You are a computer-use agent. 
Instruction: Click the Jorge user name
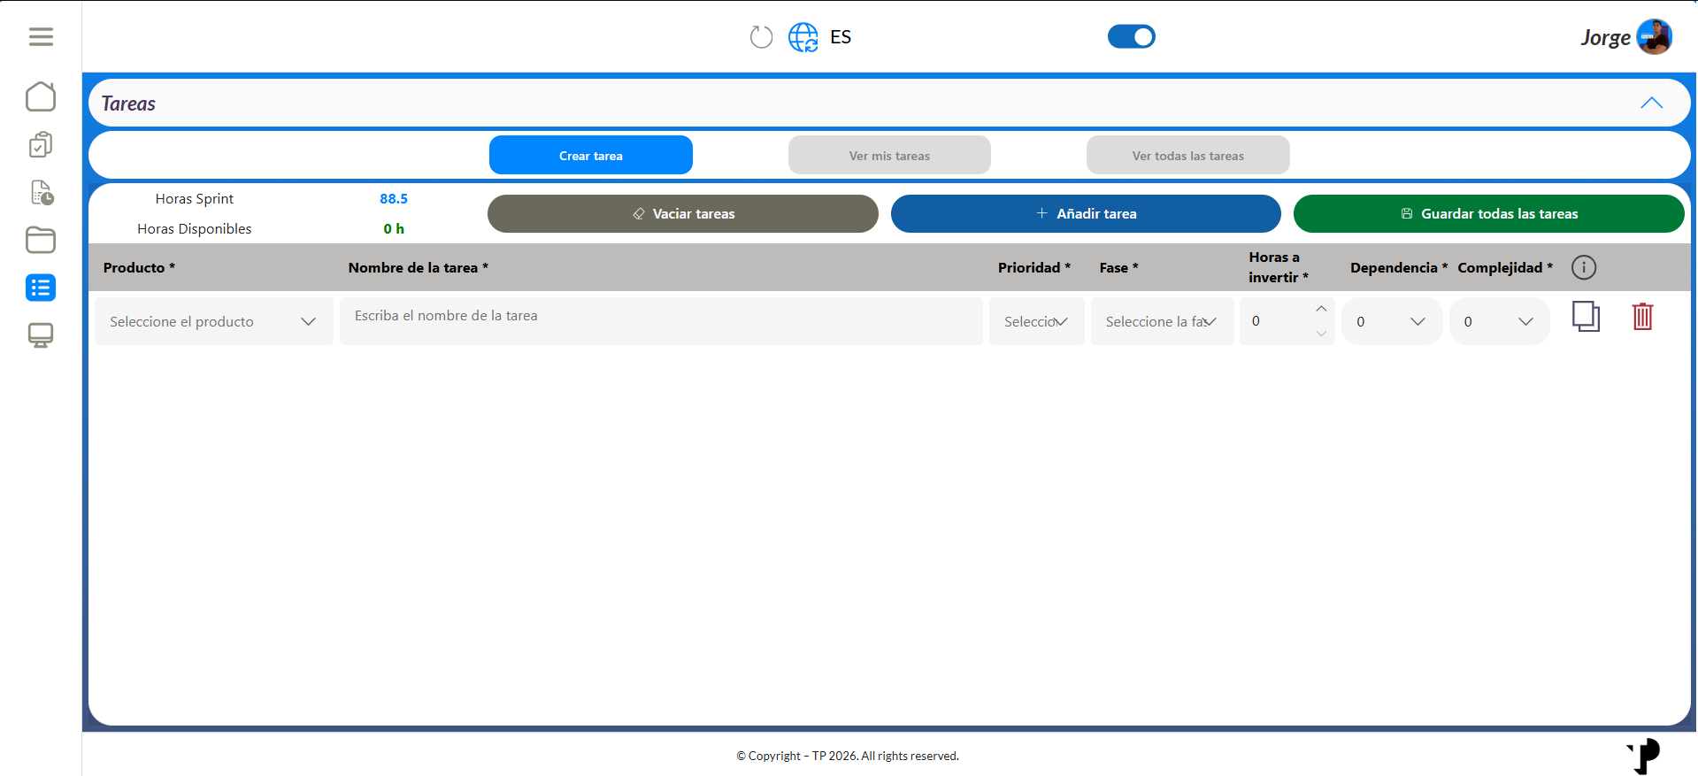(x=1605, y=38)
